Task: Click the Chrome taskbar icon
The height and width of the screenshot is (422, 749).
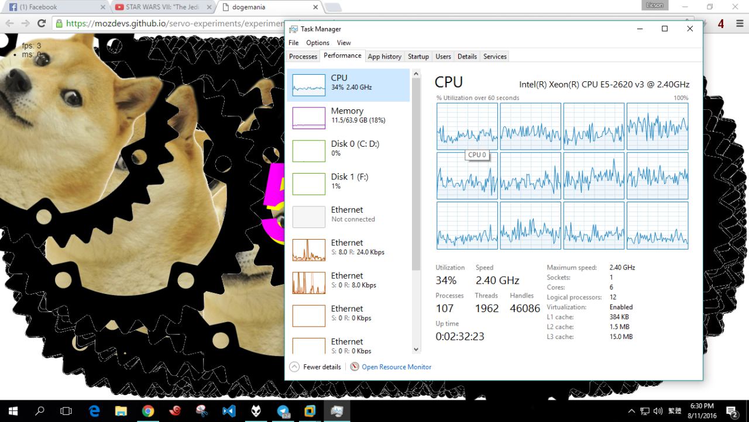Action: pyautogui.click(x=148, y=411)
